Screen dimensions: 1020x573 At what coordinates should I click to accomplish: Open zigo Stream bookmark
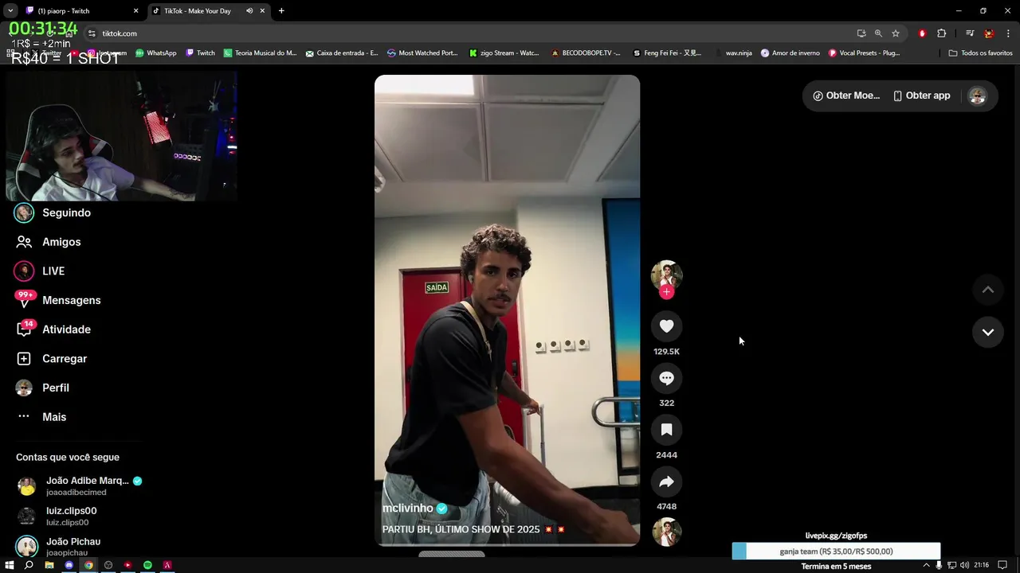click(504, 53)
